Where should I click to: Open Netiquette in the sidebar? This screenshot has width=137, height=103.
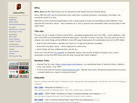coord(13,20)
